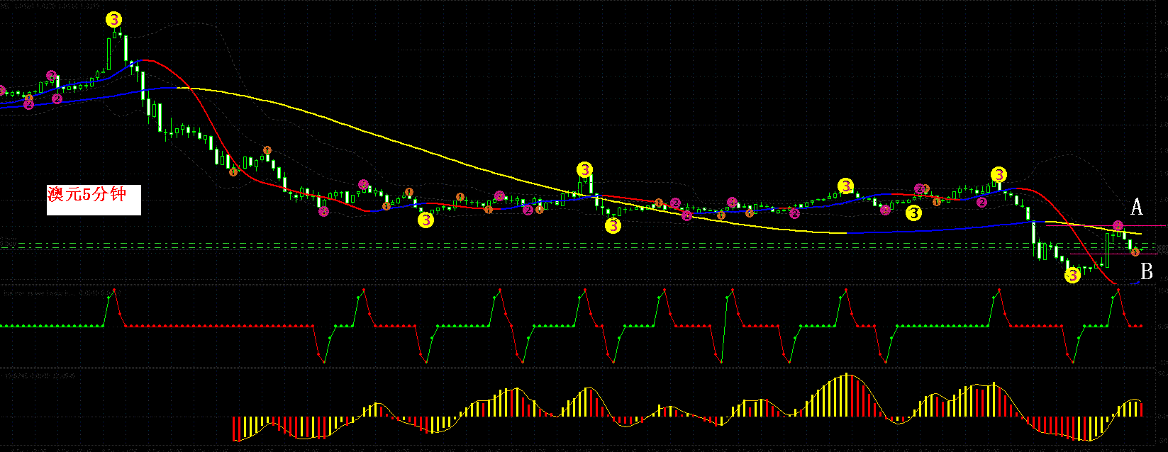Click the magenta marker on the upper pink line

pyautogui.click(x=1118, y=225)
